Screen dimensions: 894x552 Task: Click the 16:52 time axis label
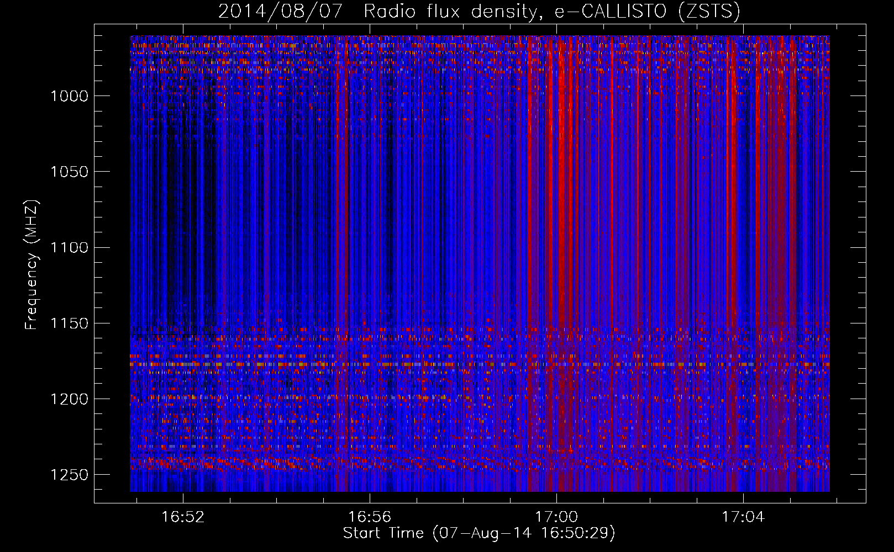(183, 517)
